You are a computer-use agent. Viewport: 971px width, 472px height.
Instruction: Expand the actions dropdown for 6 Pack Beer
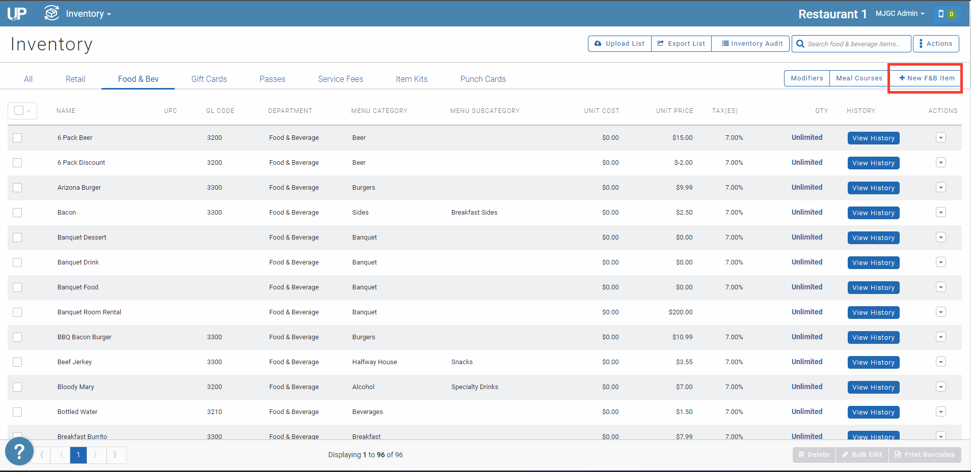point(940,137)
